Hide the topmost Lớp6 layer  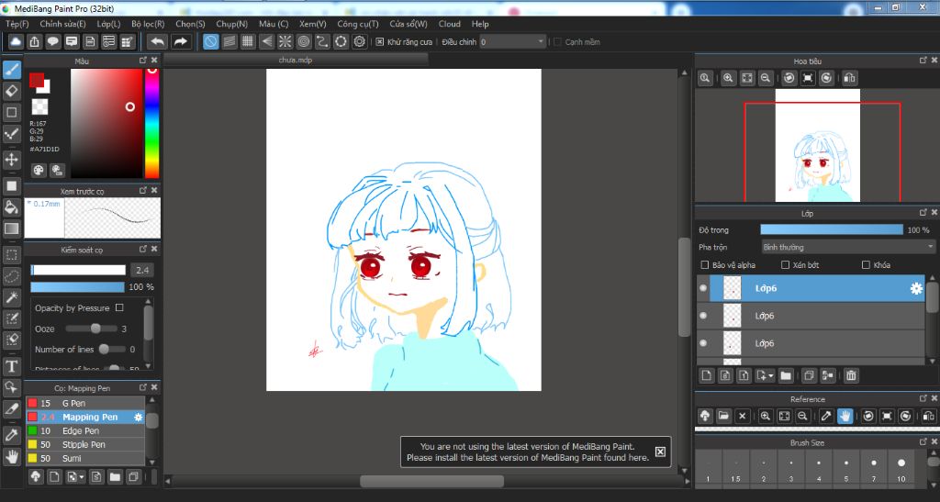point(704,288)
